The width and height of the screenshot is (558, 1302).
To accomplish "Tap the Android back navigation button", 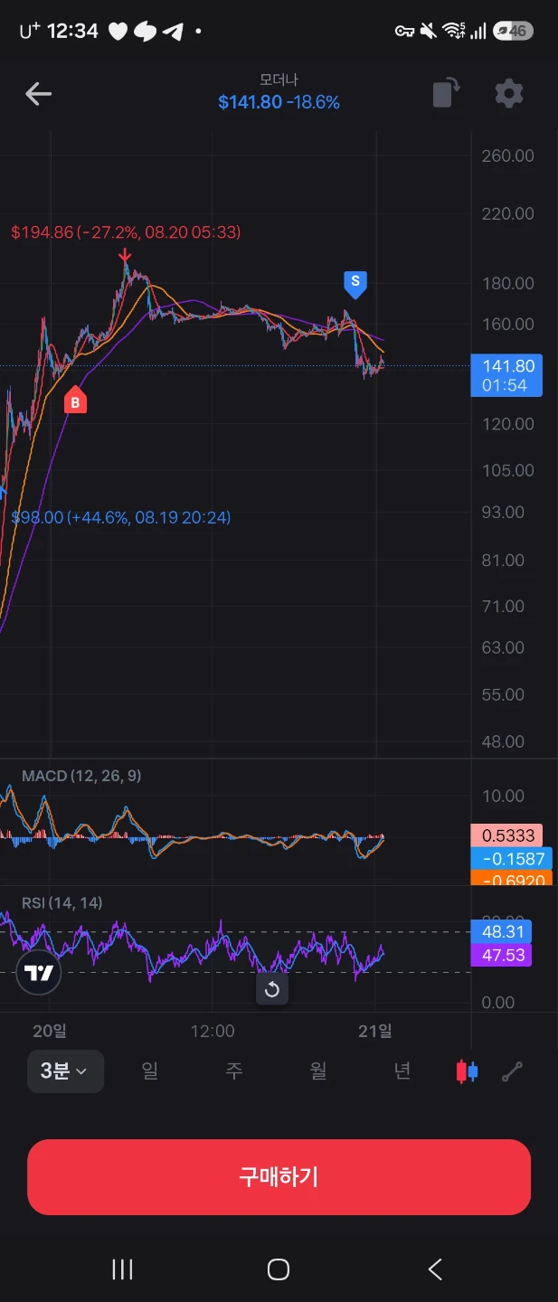I will [435, 1269].
